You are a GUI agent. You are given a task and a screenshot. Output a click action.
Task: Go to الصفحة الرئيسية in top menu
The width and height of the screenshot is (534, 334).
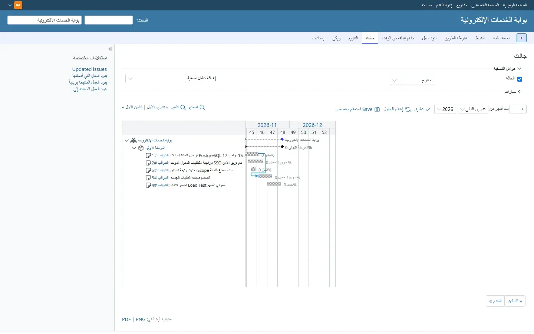coord(515,5)
